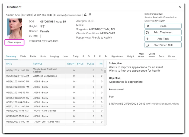Open the PMHx tab

33,56
